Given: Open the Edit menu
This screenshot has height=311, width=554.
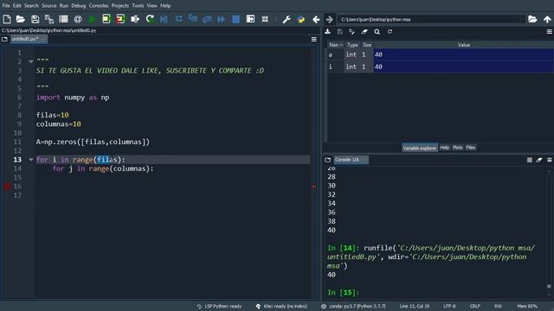Looking at the screenshot, I should coord(17,6).
